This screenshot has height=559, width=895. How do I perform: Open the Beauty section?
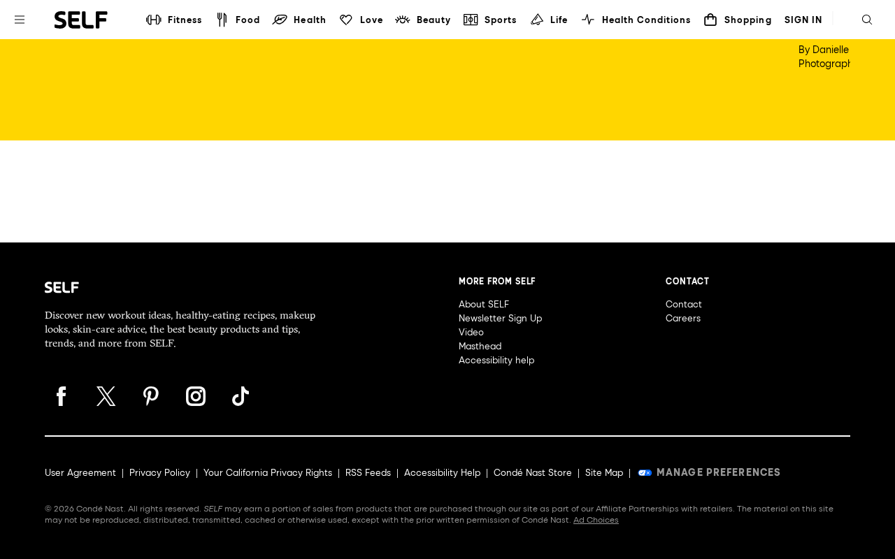(x=434, y=20)
